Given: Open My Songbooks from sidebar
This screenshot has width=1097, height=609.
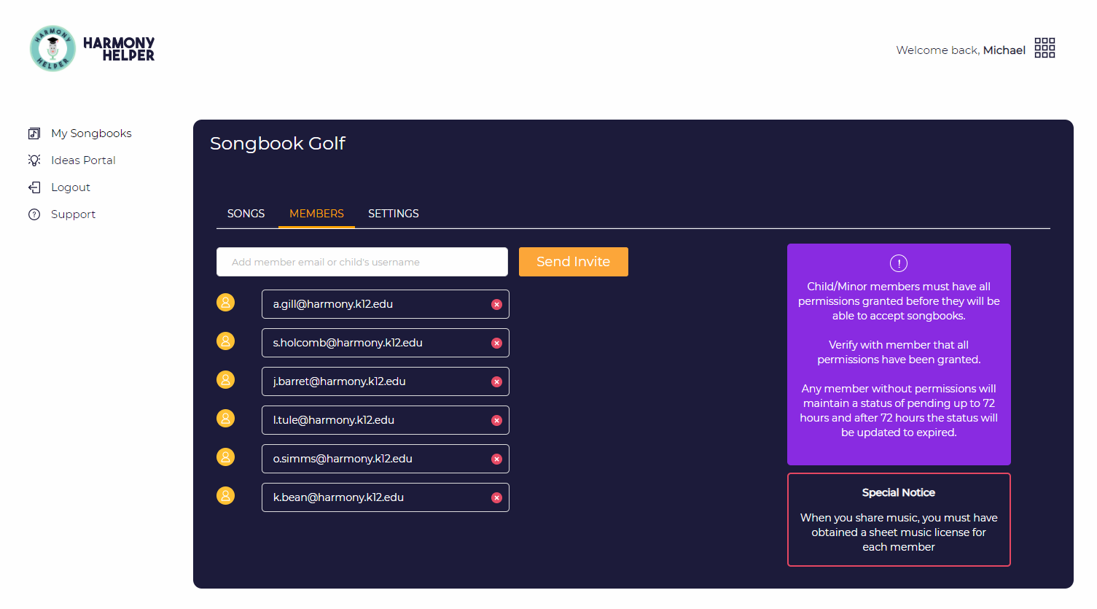Looking at the screenshot, I should (x=91, y=133).
